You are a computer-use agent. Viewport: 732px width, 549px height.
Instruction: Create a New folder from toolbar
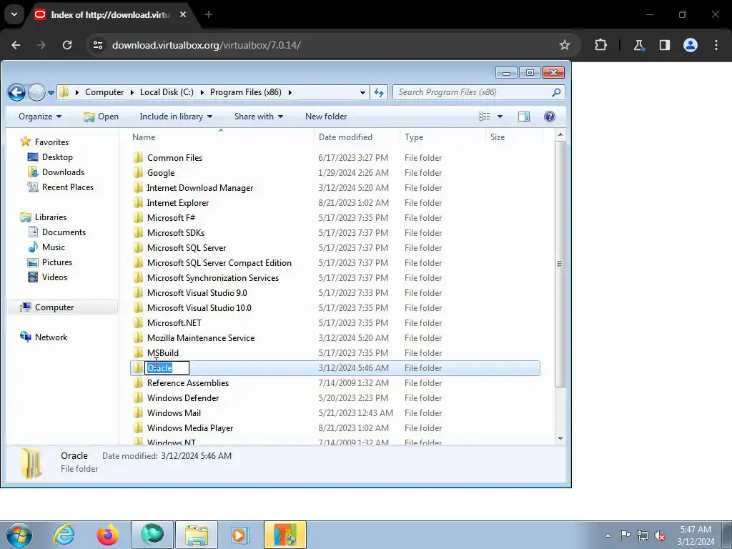click(326, 117)
